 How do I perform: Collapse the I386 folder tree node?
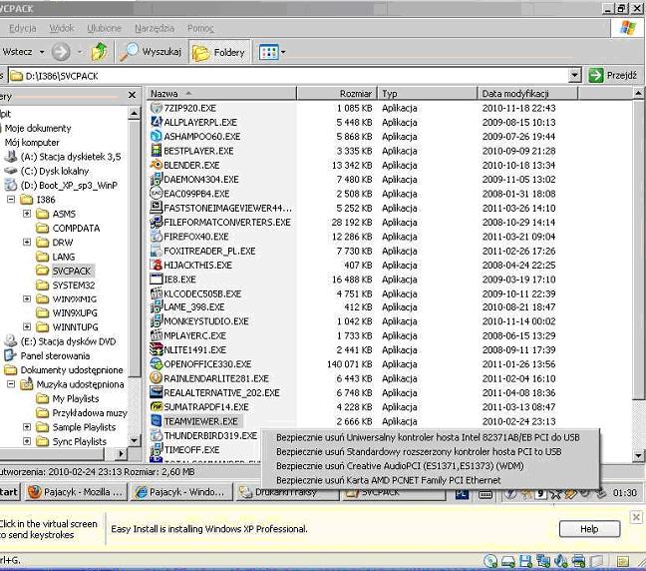(x=11, y=200)
